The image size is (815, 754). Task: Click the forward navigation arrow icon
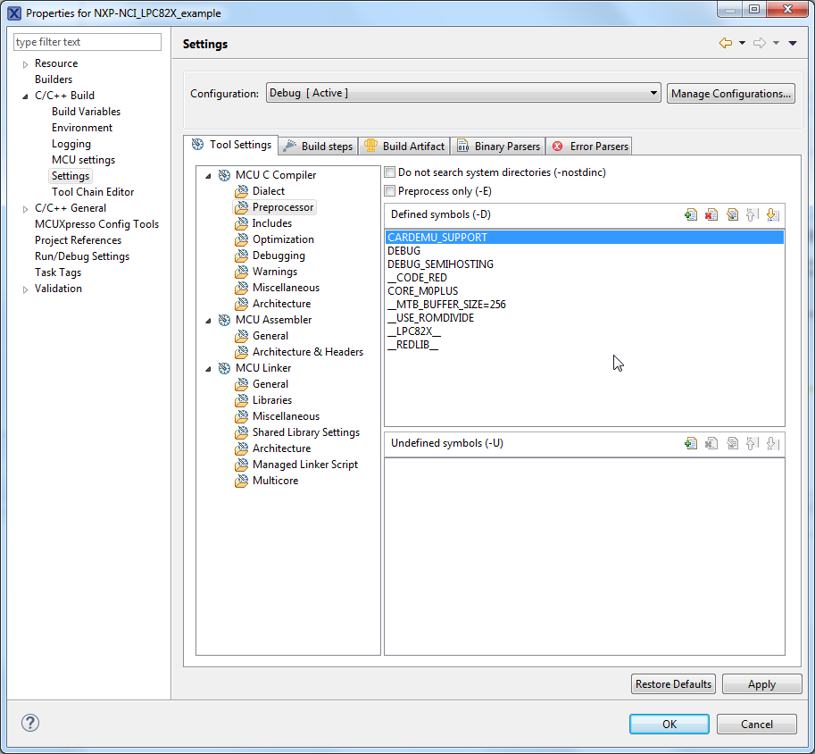(760, 43)
